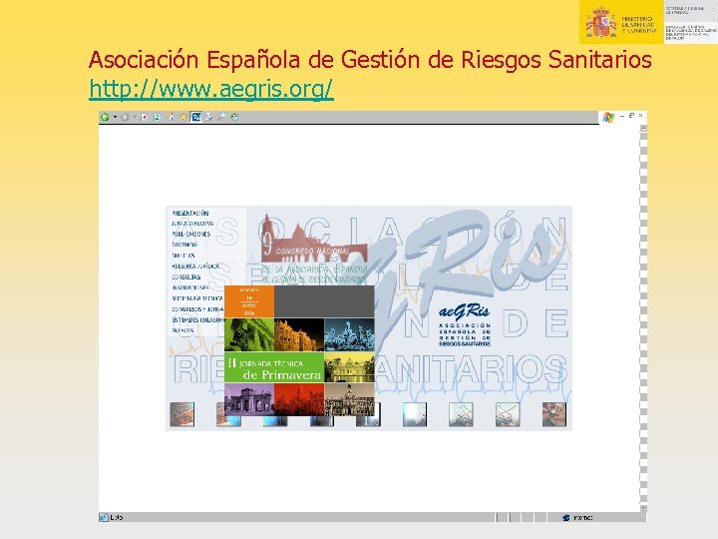The image size is (718, 539).
Task: Click the scrollbar down arrow
Action: tap(643, 508)
